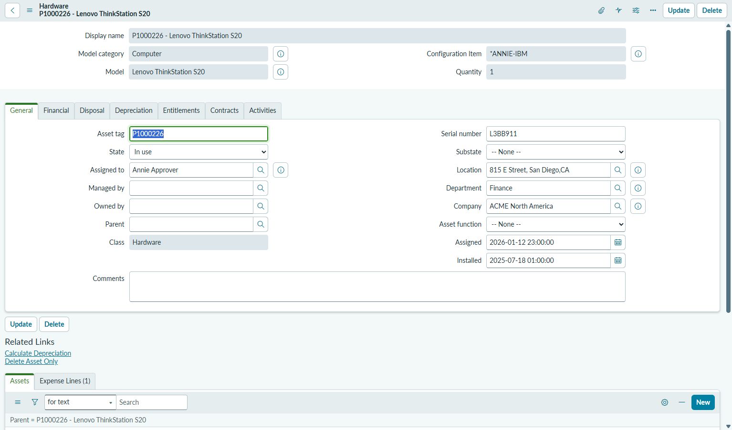732x430 pixels.
Task: Click into the Department field
Action: click(549, 188)
